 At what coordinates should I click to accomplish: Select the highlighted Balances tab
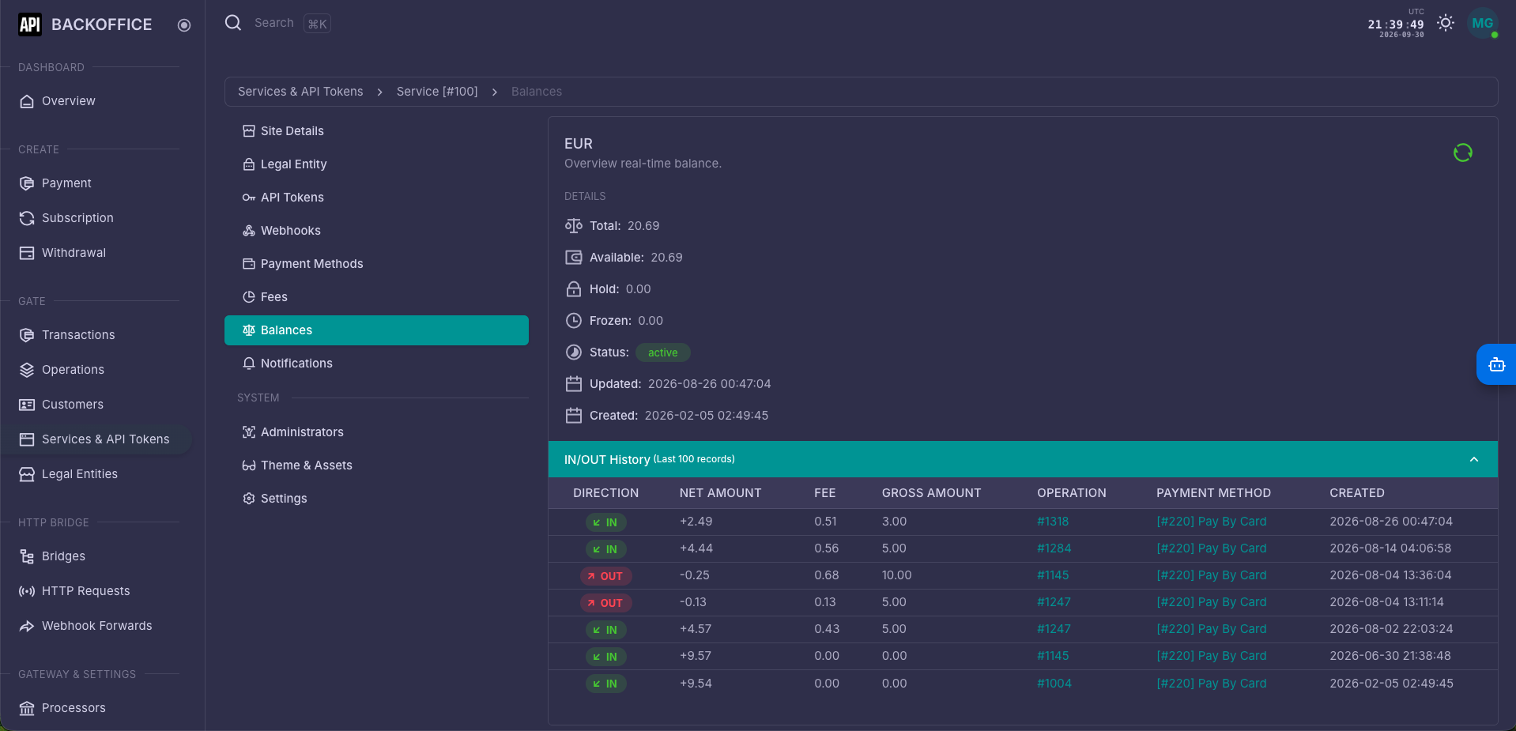(x=376, y=330)
